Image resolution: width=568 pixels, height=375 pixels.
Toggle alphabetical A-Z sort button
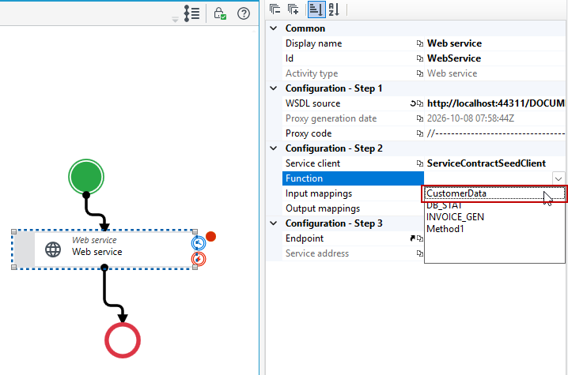coord(334,9)
